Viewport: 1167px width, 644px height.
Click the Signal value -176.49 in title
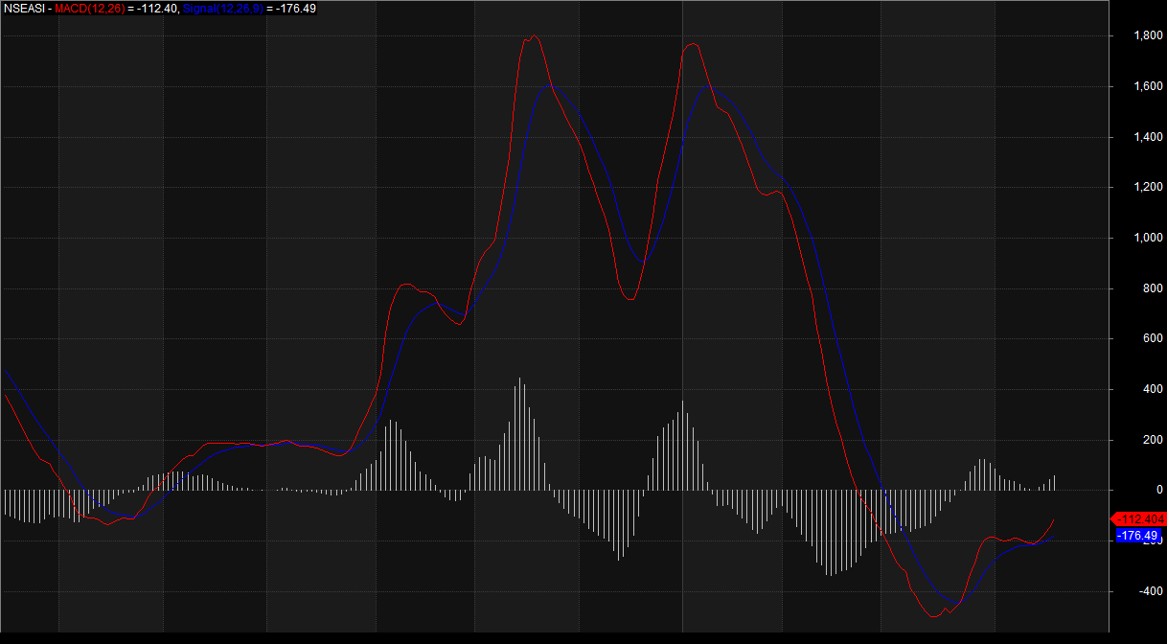[x=295, y=9]
